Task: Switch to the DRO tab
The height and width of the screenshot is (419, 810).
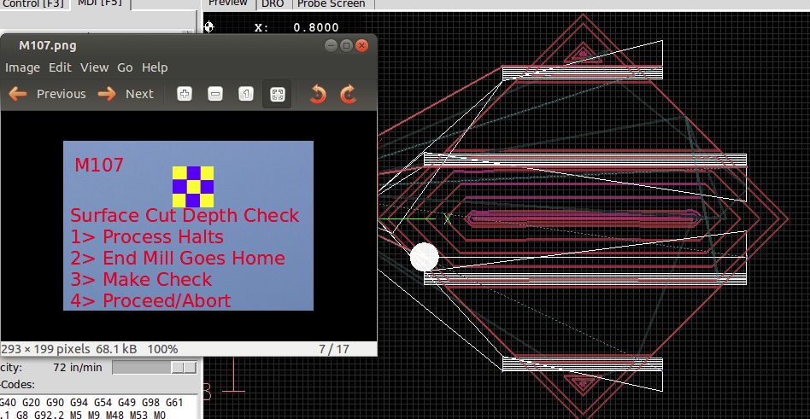Action: (x=273, y=4)
